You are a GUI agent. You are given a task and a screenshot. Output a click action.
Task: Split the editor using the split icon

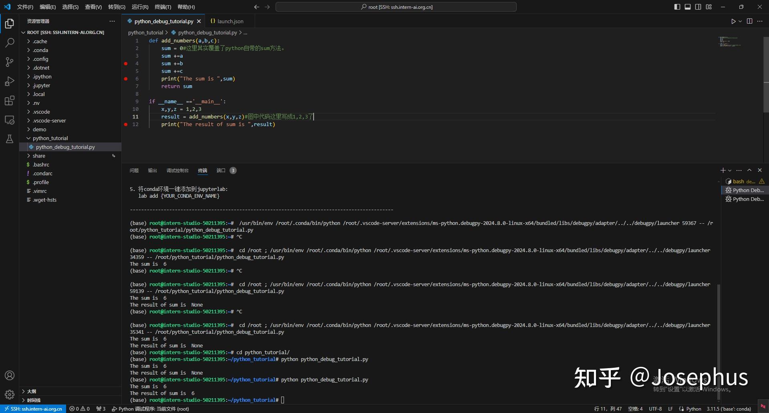(x=749, y=21)
